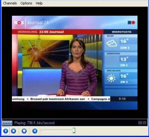Open the Options menu

(26, 3)
